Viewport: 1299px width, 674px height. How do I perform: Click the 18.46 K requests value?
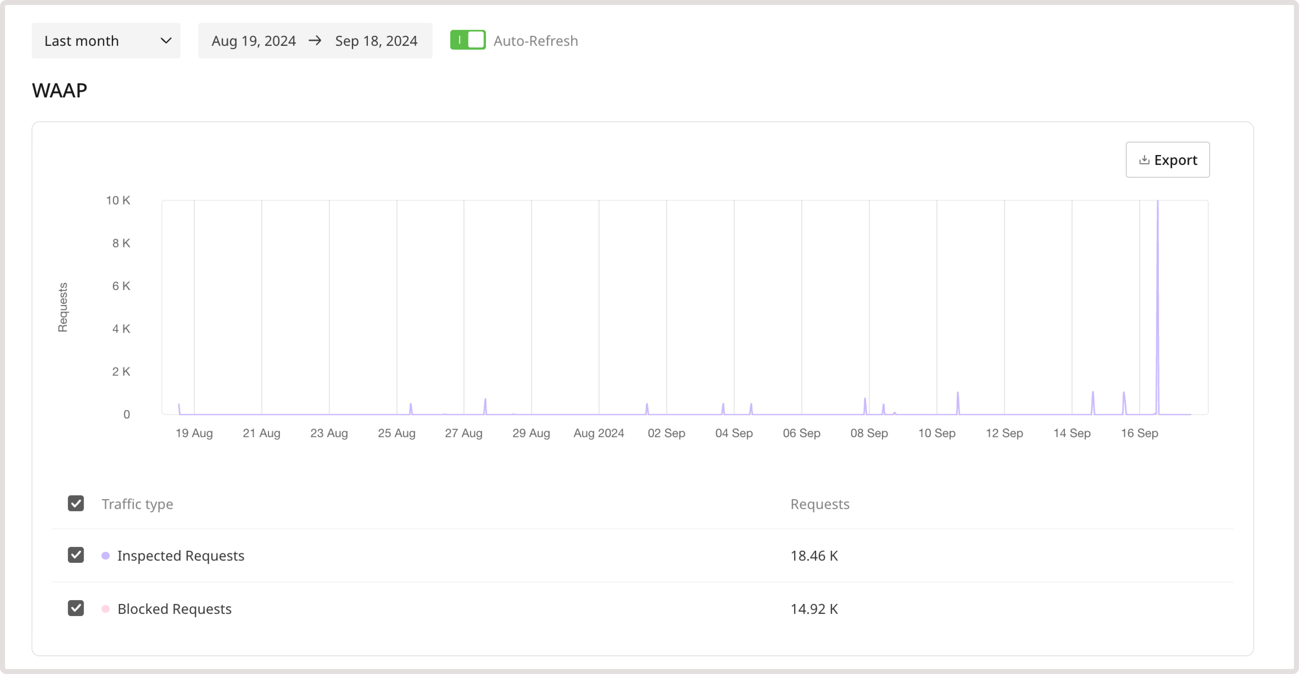click(814, 556)
